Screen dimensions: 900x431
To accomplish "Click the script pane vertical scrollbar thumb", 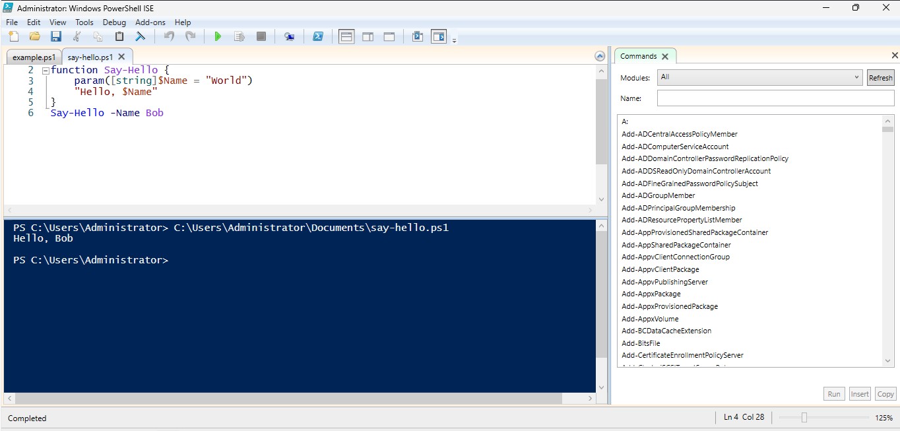I will tap(601, 122).
